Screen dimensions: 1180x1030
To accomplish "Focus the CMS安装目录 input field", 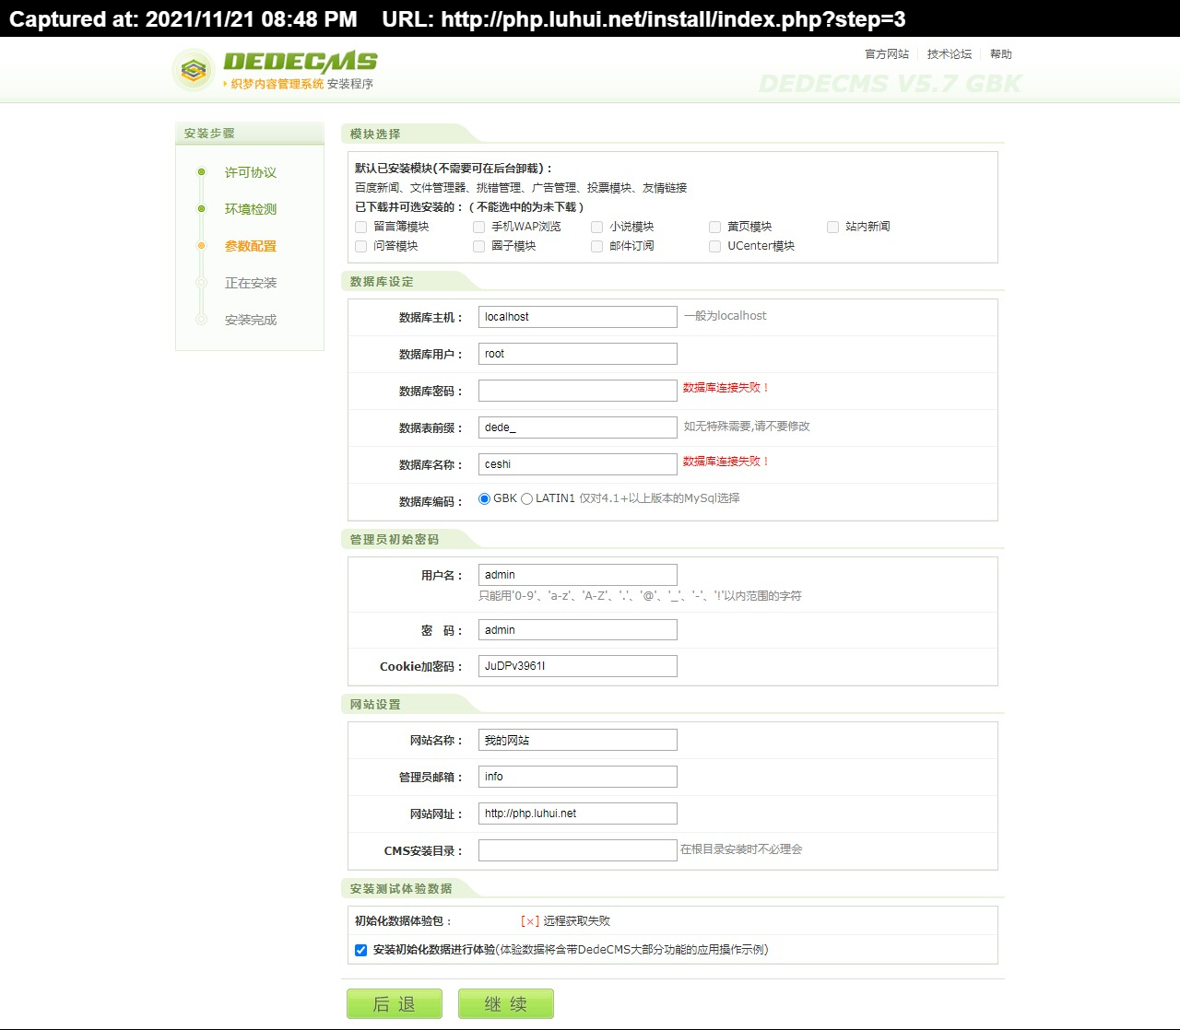I will (578, 850).
